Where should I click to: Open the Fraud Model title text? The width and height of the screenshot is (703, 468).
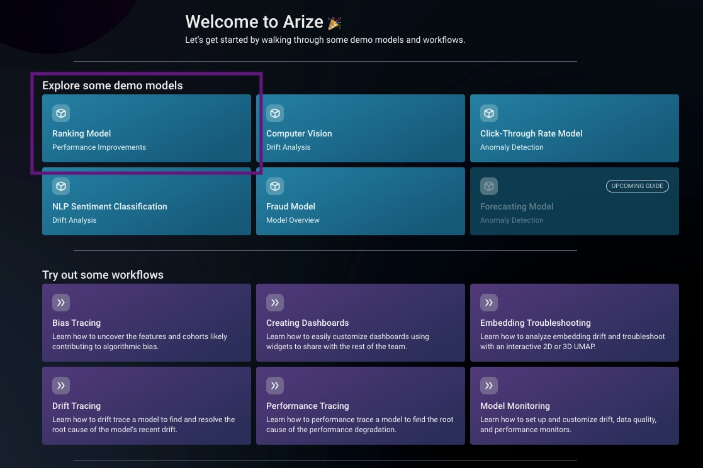291,206
